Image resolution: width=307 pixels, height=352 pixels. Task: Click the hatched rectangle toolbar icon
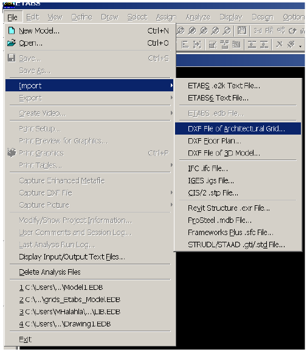[236, 44]
